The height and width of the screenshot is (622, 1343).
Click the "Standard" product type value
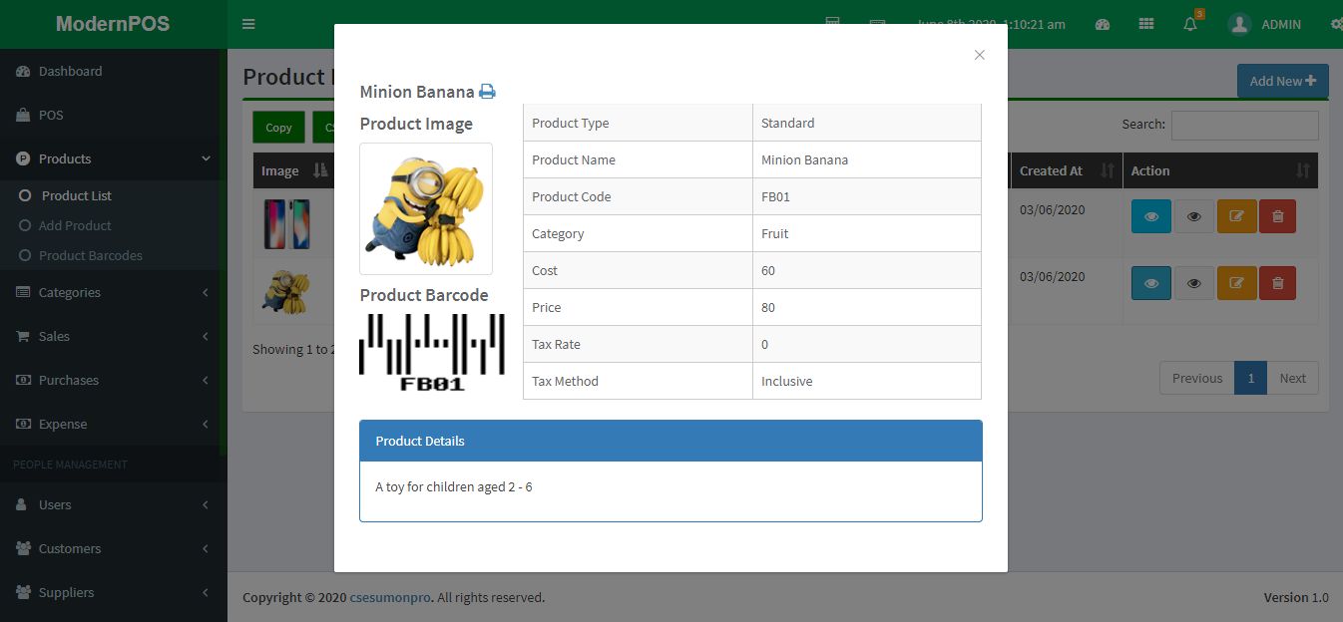tap(788, 124)
